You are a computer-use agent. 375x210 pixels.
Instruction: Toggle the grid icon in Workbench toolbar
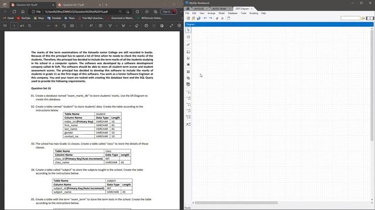pos(217,18)
